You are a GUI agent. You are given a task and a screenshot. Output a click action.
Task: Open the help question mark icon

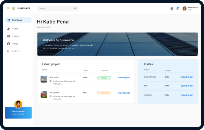point(172,9)
